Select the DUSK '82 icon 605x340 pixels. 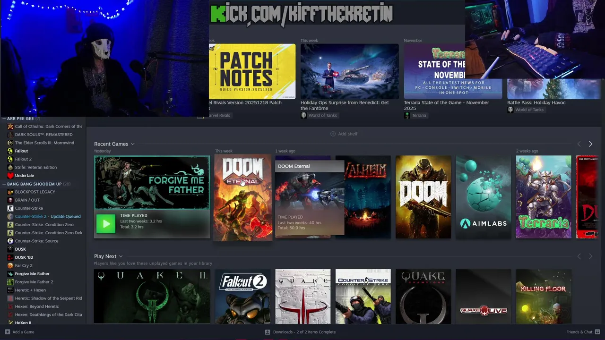[x=10, y=257]
